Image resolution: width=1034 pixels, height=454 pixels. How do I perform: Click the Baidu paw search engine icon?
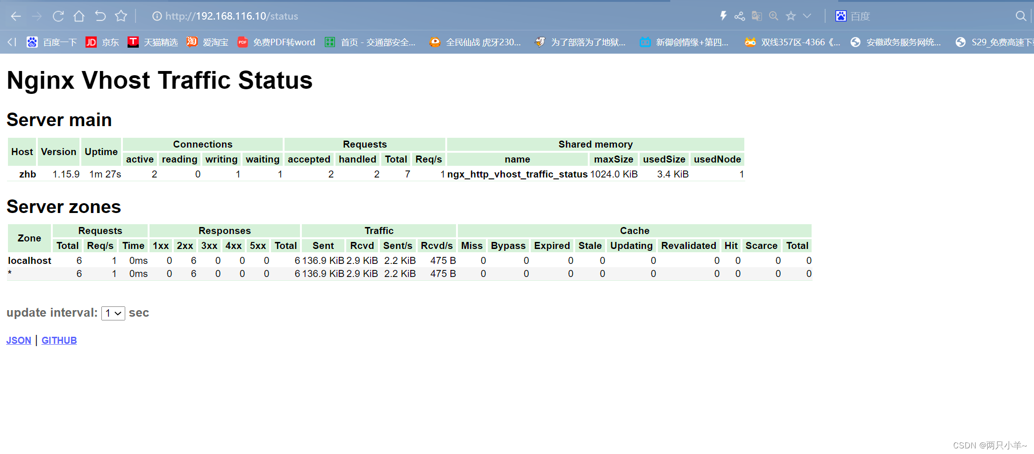click(841, 16)
